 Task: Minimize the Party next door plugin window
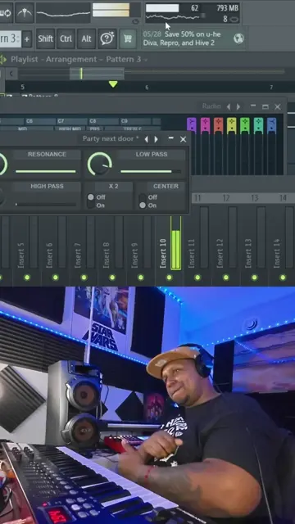click(171, 138)
